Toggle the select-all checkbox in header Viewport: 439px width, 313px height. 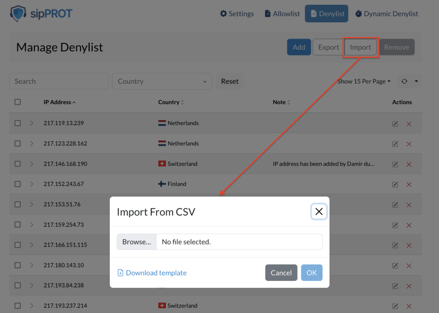coord(18,102)
